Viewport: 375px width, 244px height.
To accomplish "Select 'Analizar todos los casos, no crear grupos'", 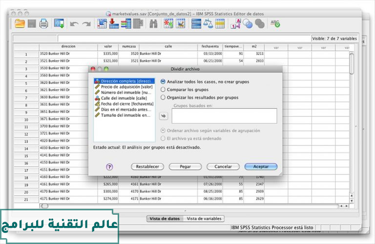I will point(205,81).
